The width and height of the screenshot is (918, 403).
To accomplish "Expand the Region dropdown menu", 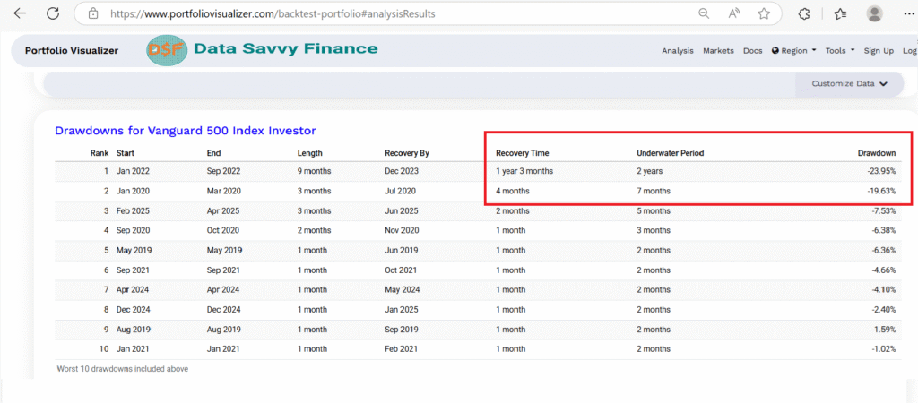I will coord(793,51).
